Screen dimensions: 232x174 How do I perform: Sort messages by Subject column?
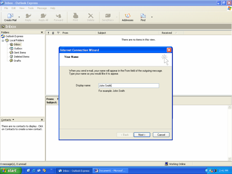click(127, 33)
